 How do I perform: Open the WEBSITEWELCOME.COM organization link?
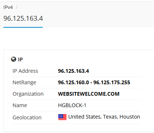(89, 94)
